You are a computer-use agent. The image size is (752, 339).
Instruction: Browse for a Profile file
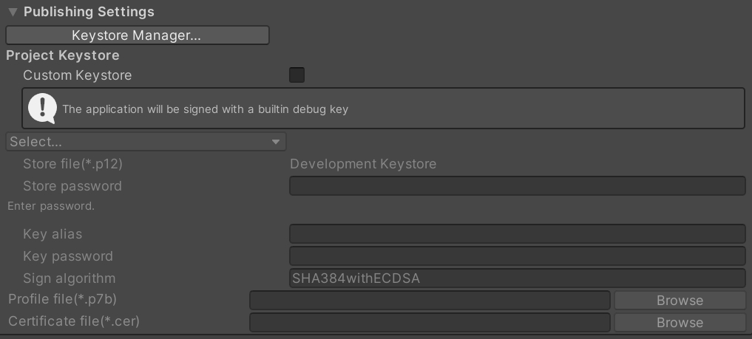[680, 301]
